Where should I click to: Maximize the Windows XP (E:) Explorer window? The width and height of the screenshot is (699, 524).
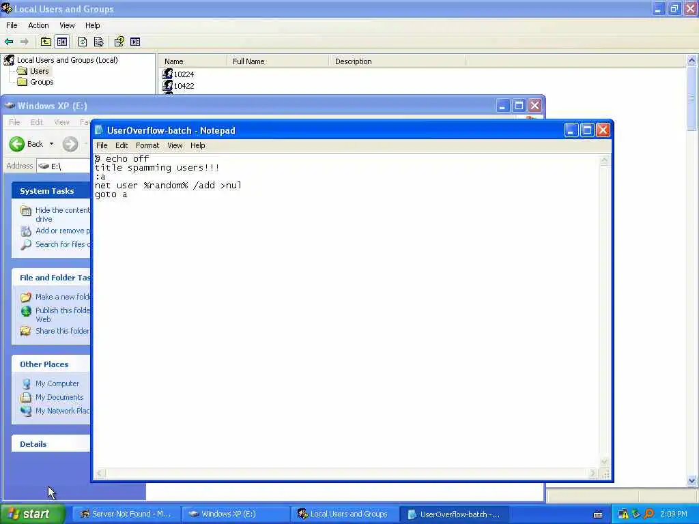click(519, 106)
